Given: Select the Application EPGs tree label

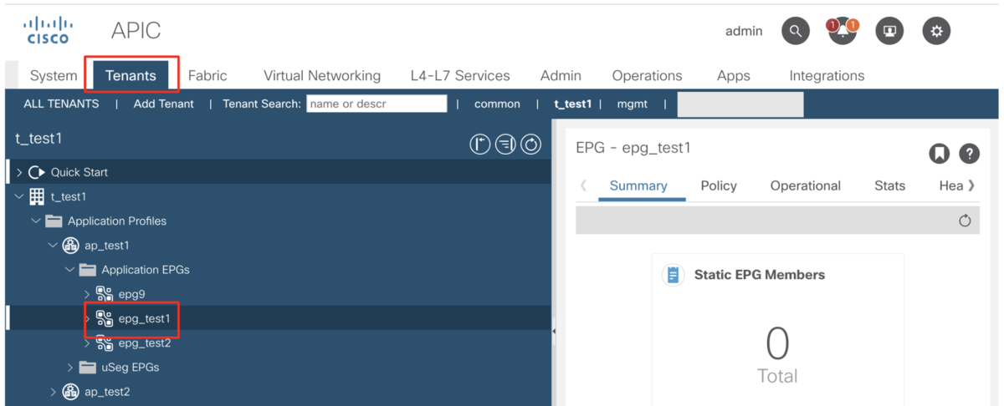Looking at the screenshot, I should pos(146,270).
